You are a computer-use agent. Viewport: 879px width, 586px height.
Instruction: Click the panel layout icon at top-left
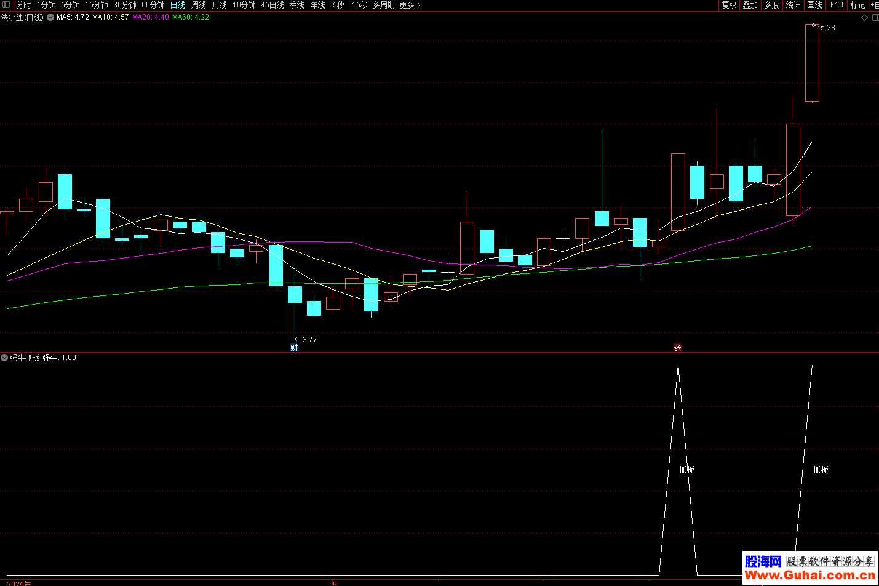[6, 5]
